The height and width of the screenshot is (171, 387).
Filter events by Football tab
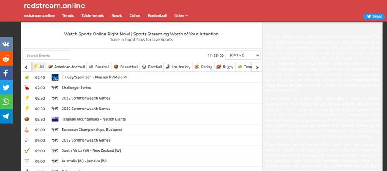[152, 67]
